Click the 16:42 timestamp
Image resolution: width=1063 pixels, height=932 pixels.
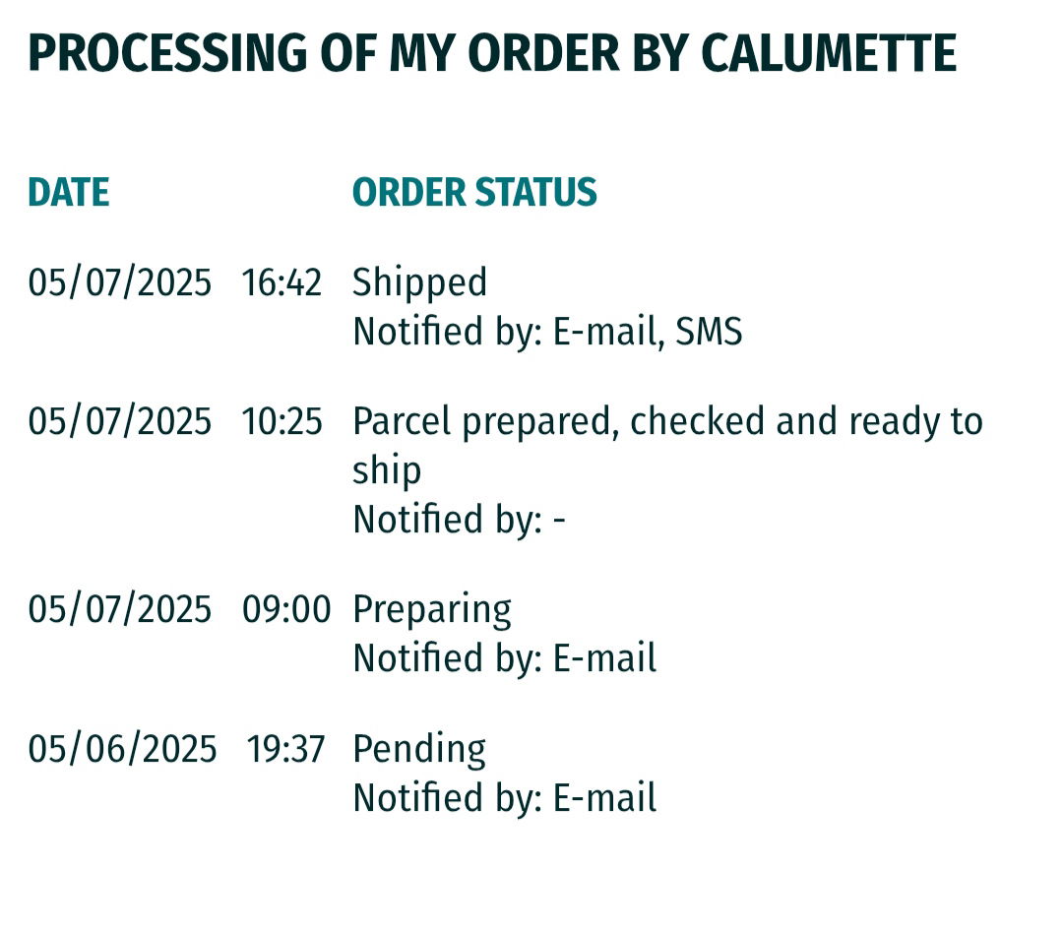pyautogui.click(x=281, y=283)
